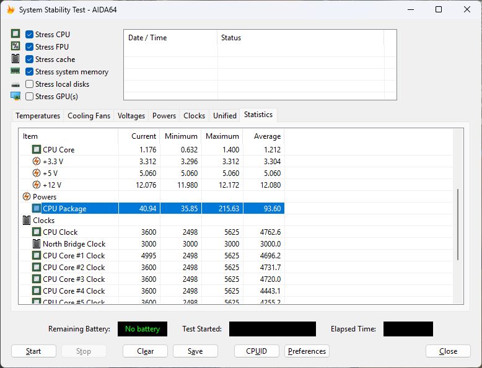The image size is (482, 368).
Task: Click the Clocks group label
Action: tap(43, 221)
